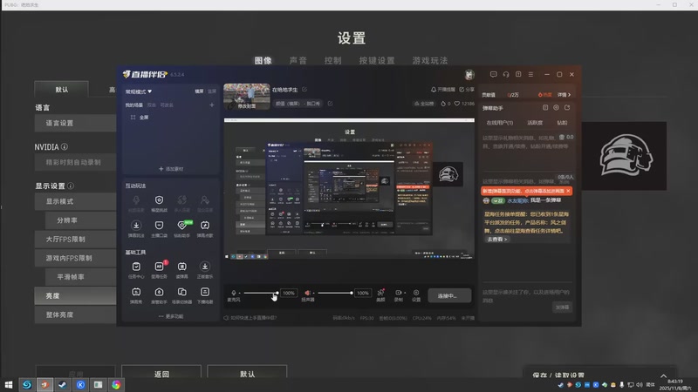Viewport: 698px width, 392px height.
Task: Click the colorful circle app in the taskbar
Action: [116, 385]
